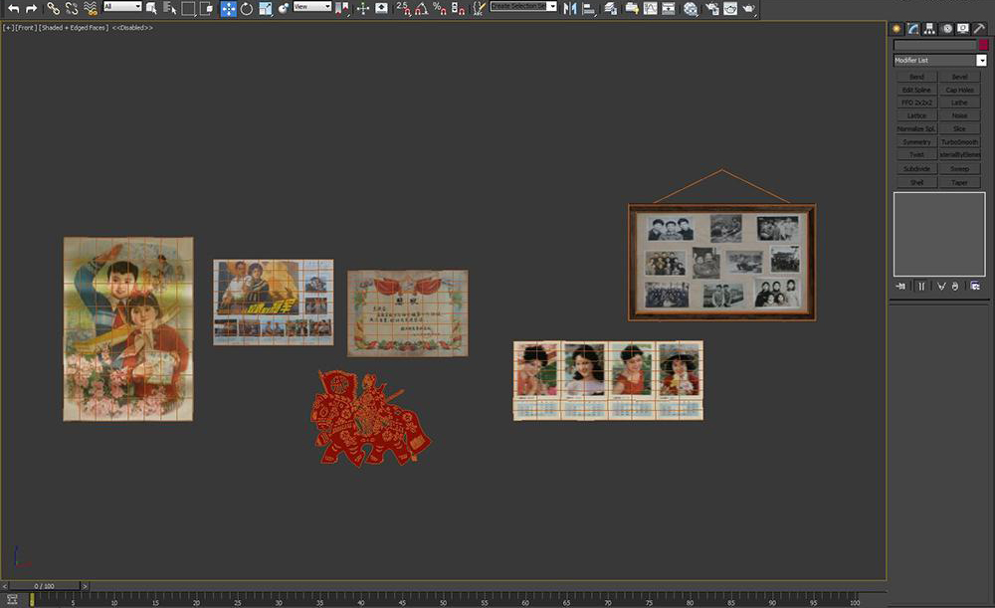This screenshot has width=995, height=608.
Task: Apply the FFD 2x2x2 modifier
Action: tap(916, 102)
